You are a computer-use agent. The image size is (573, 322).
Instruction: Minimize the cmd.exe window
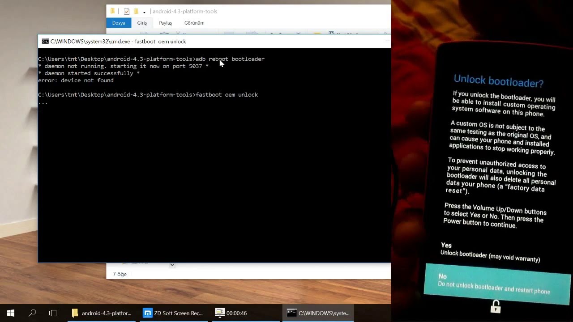[x=387, y=41]
